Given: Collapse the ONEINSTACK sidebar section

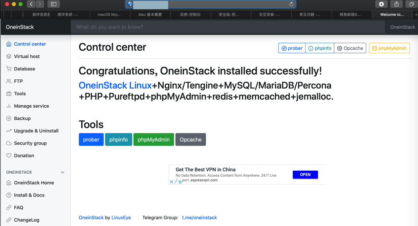Looking at the screenshot, I should tap(62, 172).
